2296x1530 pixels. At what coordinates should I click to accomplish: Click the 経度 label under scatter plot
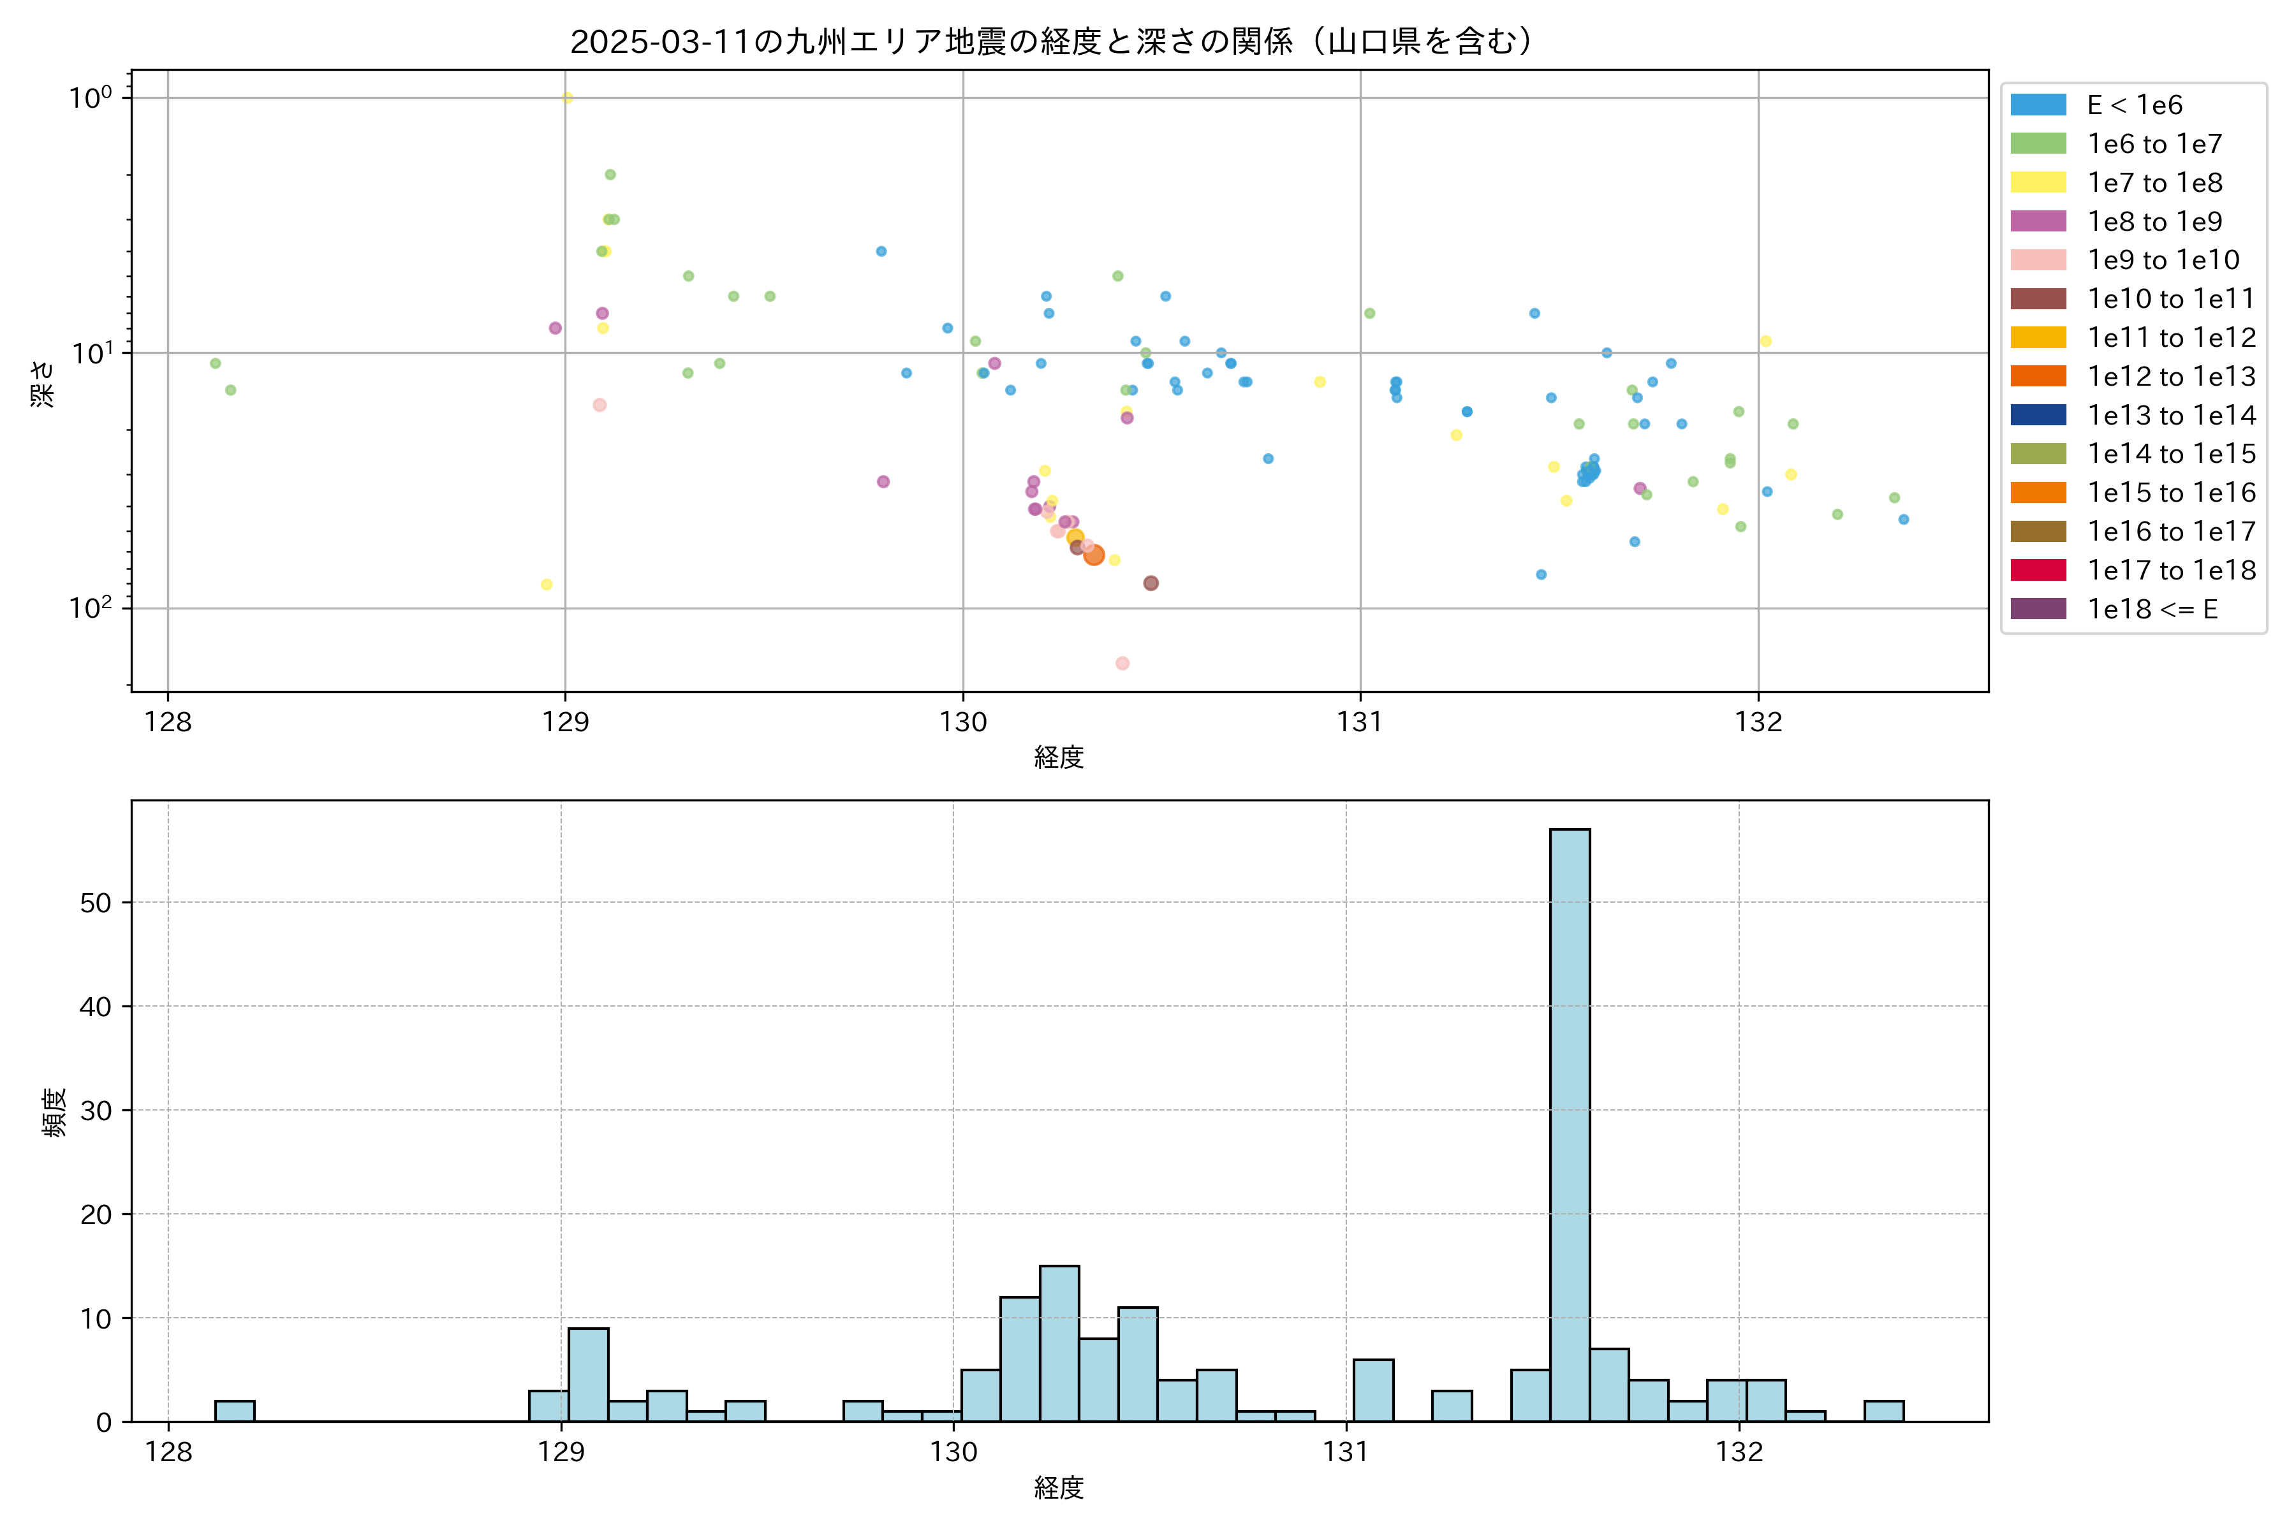click(x=1059, y=756)
